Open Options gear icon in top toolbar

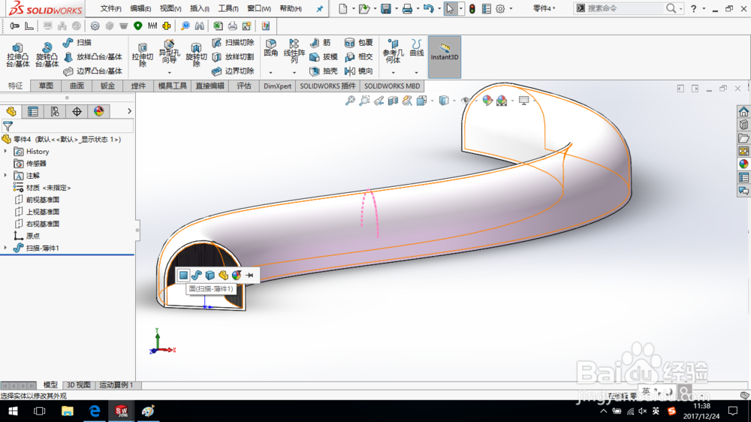click(x=500, y=8)
